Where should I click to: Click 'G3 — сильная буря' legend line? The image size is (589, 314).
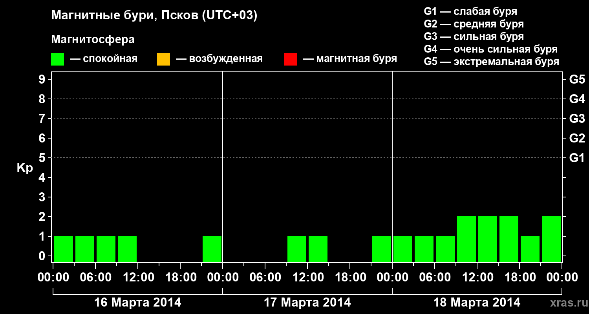[474, 37]
